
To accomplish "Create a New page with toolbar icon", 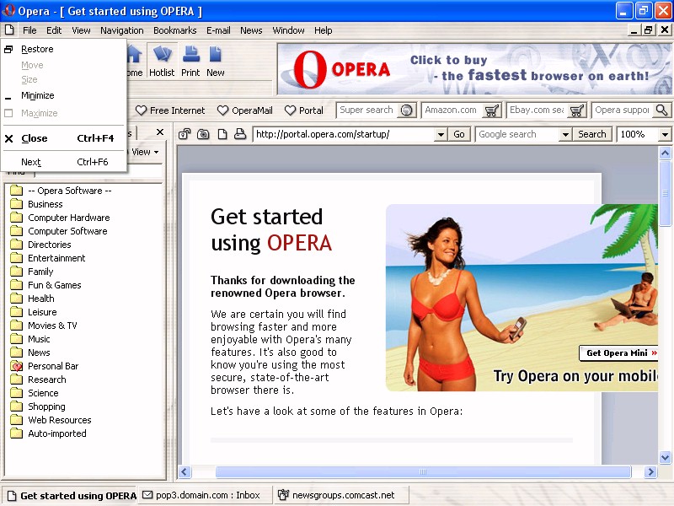I will pyautogui.click(x=216, y=61).
